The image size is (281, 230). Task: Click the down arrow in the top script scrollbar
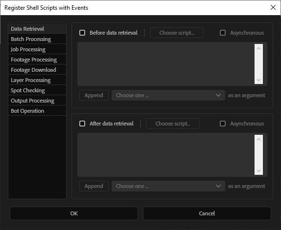coord(258,80)
